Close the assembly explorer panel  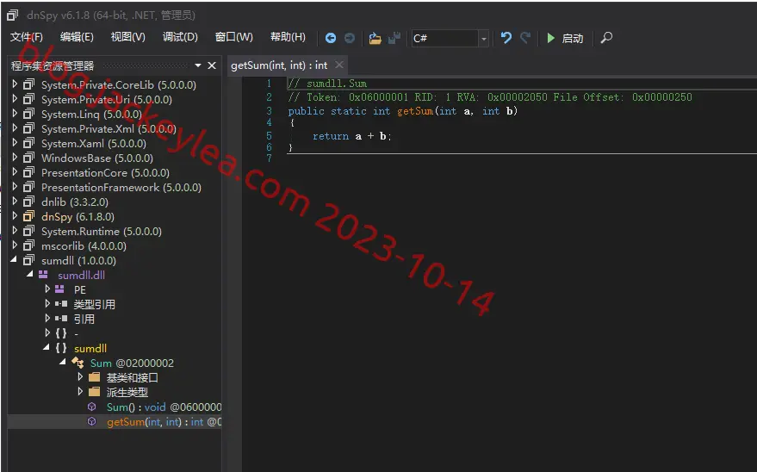tap(212, 65)
